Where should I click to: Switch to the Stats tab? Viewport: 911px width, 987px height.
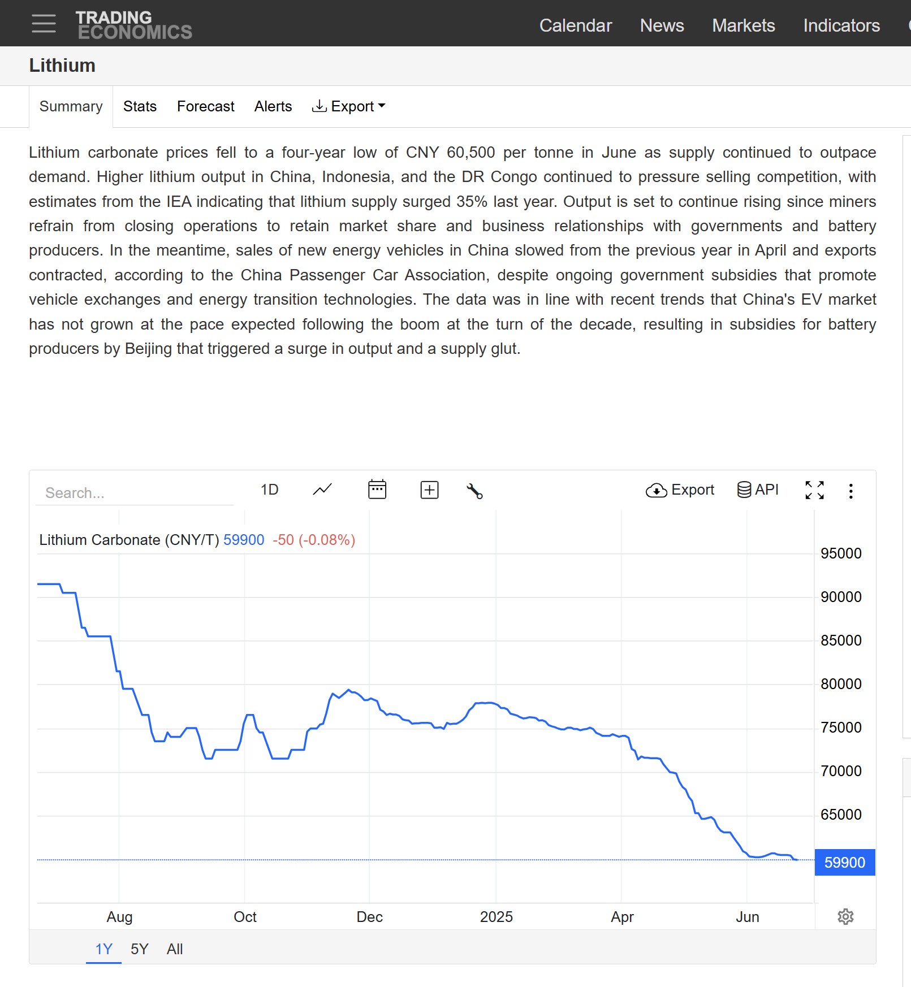[140, 106]
